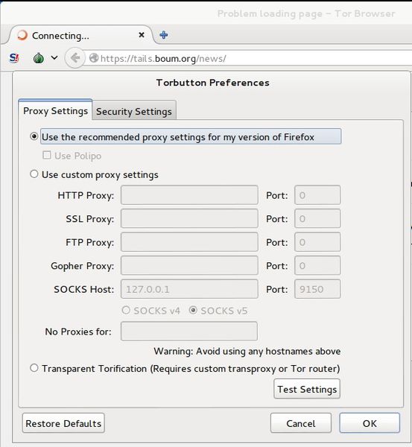The width and height of the screenshot is (412, 447).
Task: Go back with the back arrow button
Action: click(x=75, y=58)
